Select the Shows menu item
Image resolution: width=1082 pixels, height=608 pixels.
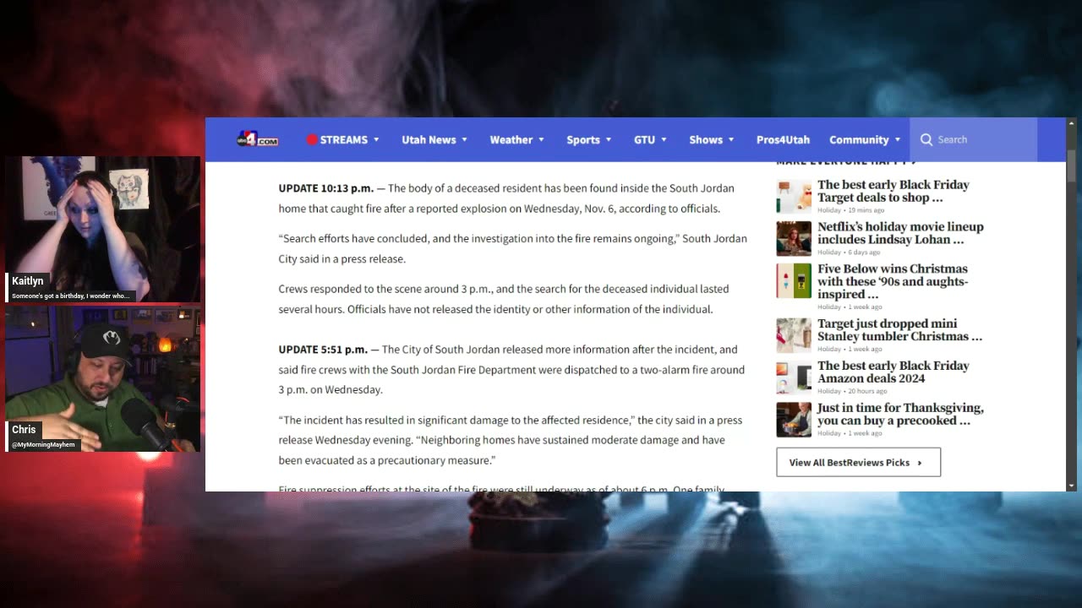(x=706, y=139)
